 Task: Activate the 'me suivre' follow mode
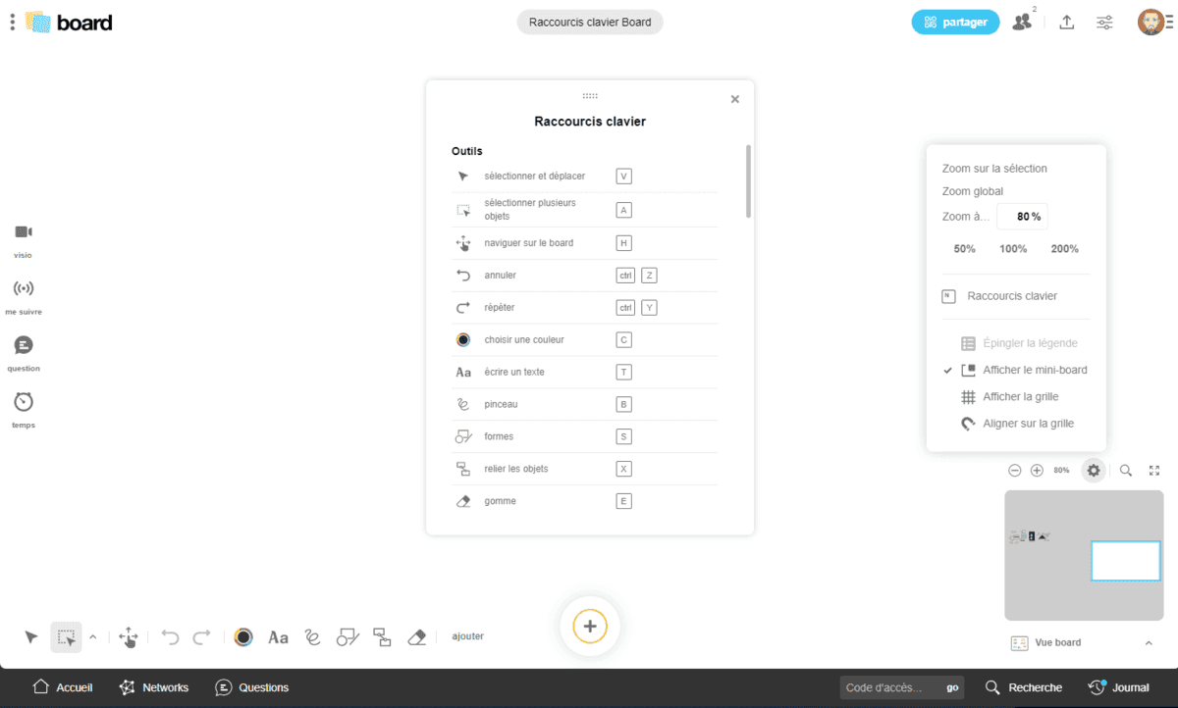(23, 295)
